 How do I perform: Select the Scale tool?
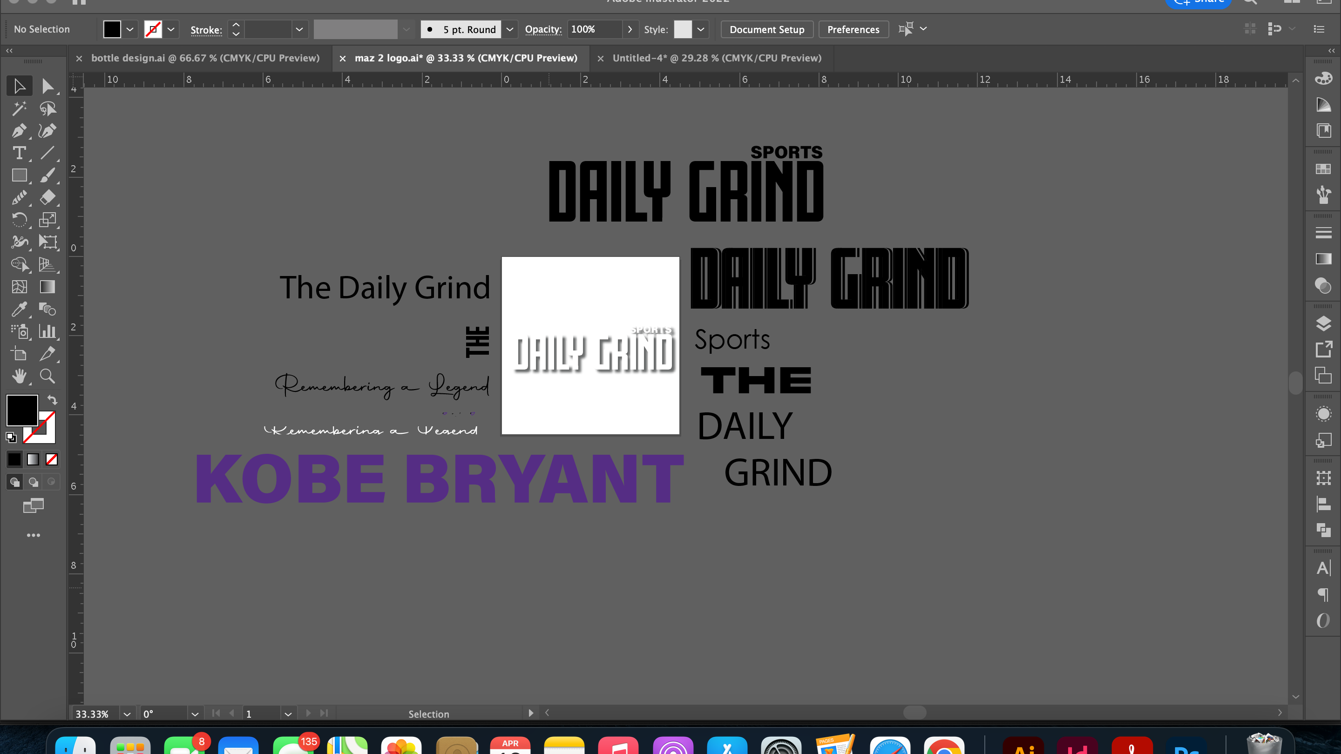point(47,220)
